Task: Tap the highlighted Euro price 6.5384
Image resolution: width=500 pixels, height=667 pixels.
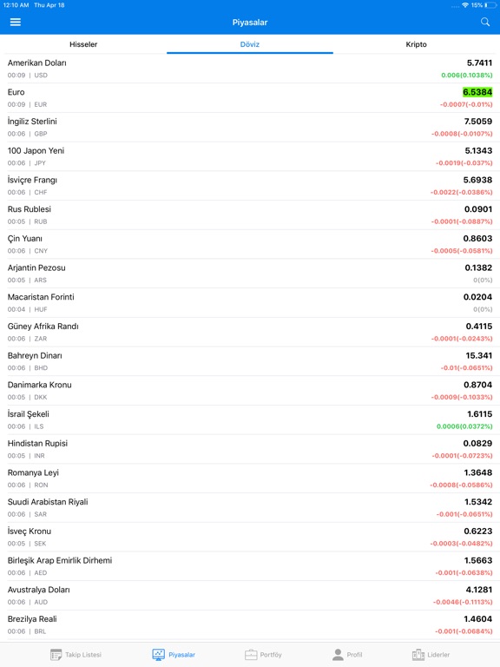Action: [x=477, y=92]
